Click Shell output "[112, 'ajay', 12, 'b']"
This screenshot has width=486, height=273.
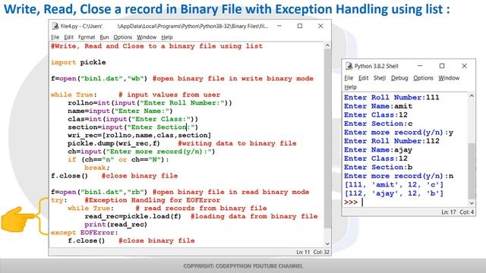tap(394, 193)
